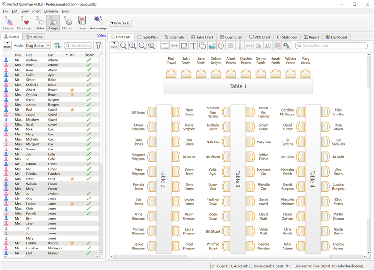The image size is (374, 270).
Task: Select the insert text tool icon
Action: pyautogui.click(x=193, y=46)
